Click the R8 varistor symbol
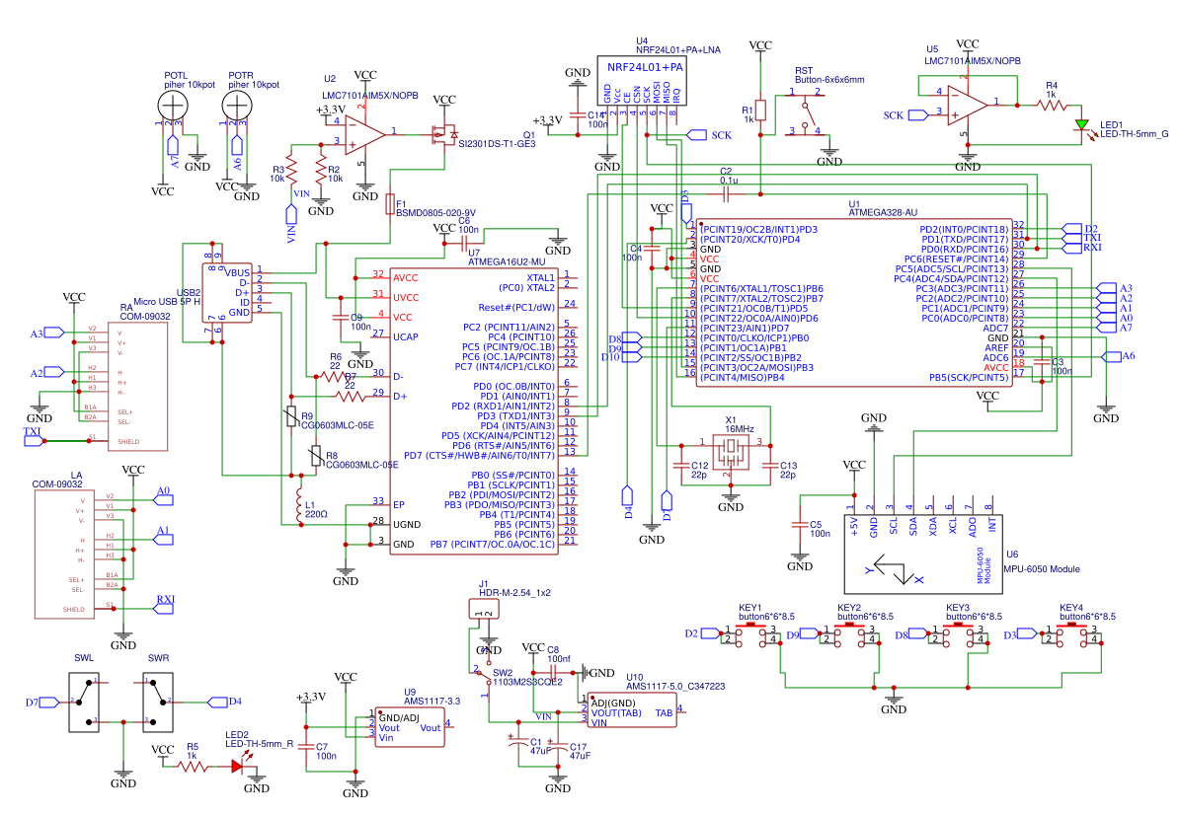 [316, 456]
